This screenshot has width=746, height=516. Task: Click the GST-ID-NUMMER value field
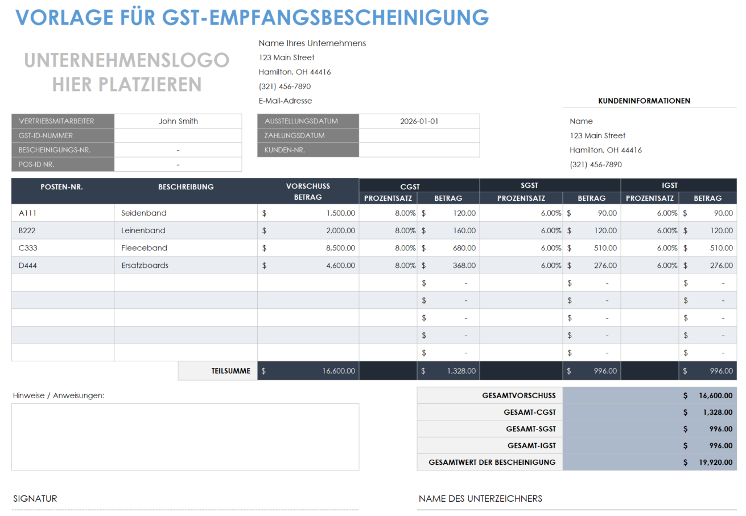[178, 135]
